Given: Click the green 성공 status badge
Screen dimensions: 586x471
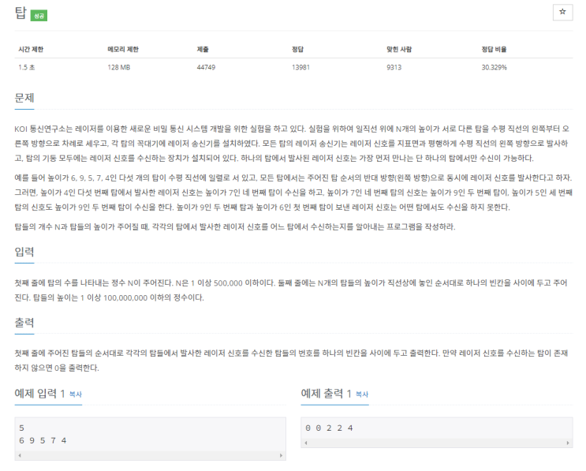Looking at the screenshot, I should click(39, 16).
